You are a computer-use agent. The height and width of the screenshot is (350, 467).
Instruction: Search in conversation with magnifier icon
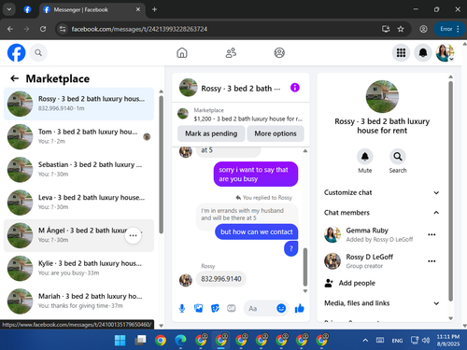(x=398, y=157)
